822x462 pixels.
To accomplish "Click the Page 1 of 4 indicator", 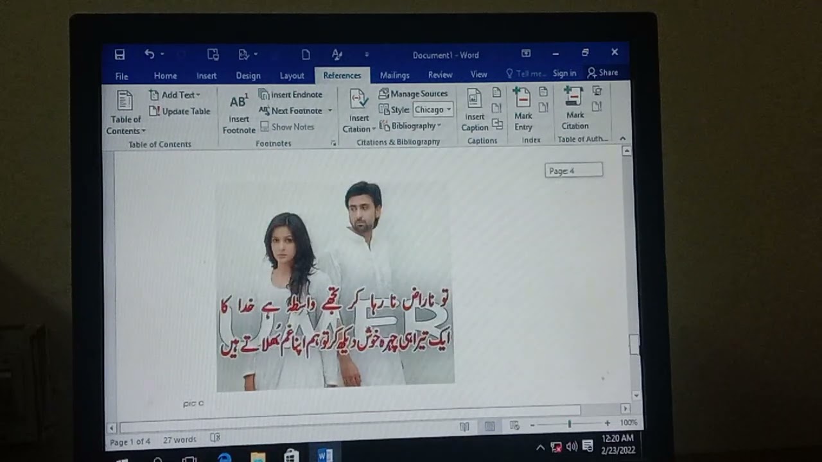I will tap(130, 441).
